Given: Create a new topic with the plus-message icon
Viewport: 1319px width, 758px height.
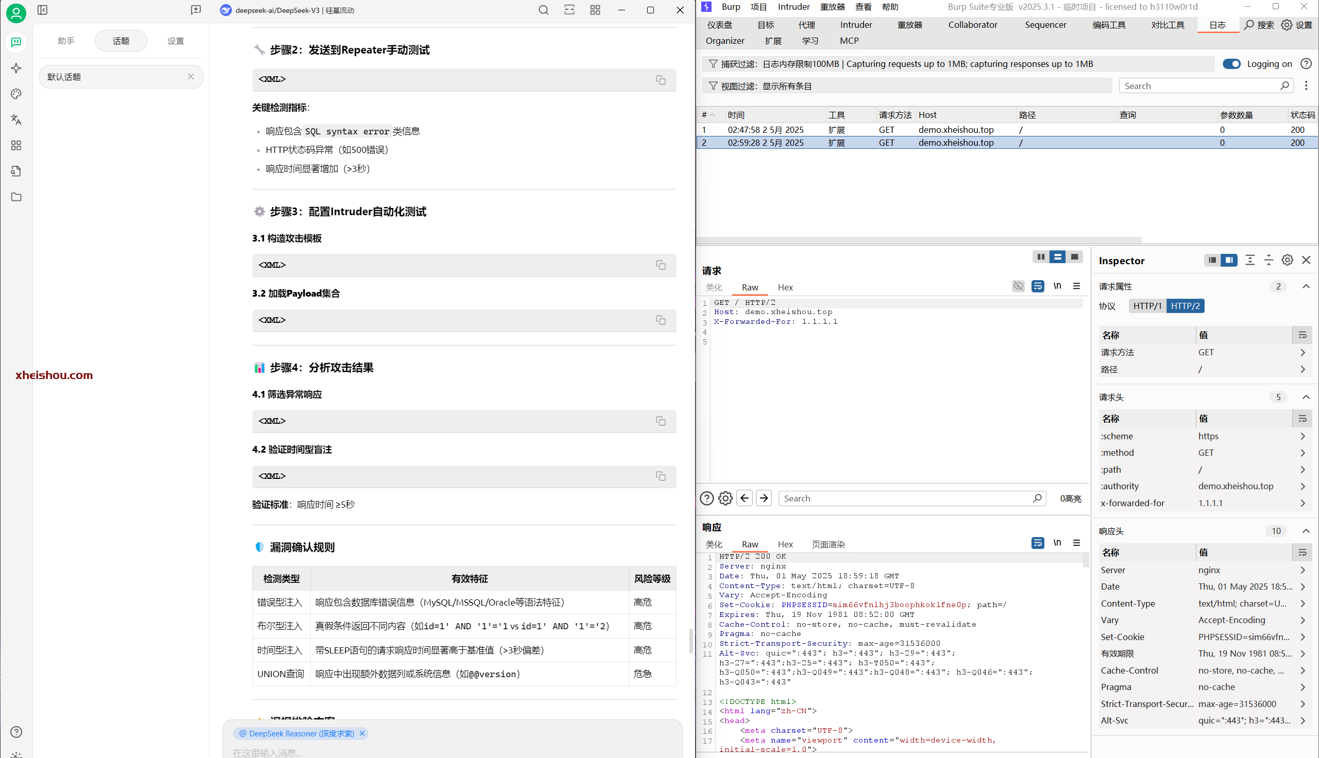Looking at the screenshot, I should pyautogui.click(x=196, y=10).
